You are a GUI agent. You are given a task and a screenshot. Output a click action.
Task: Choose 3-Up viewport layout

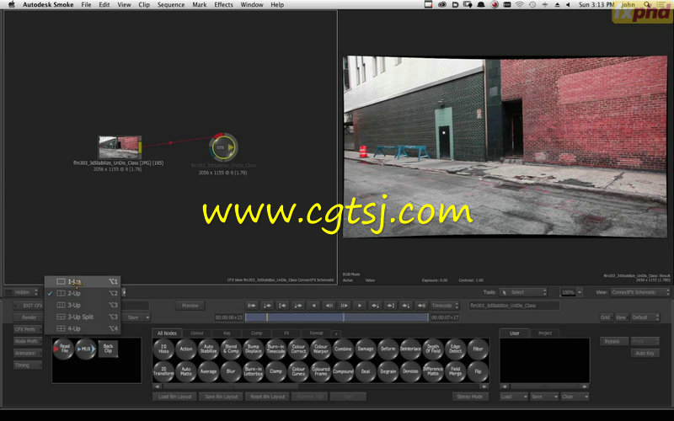[x=83, y=305]
